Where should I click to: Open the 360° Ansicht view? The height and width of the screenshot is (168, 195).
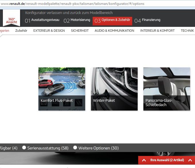(x=11, y=18)
